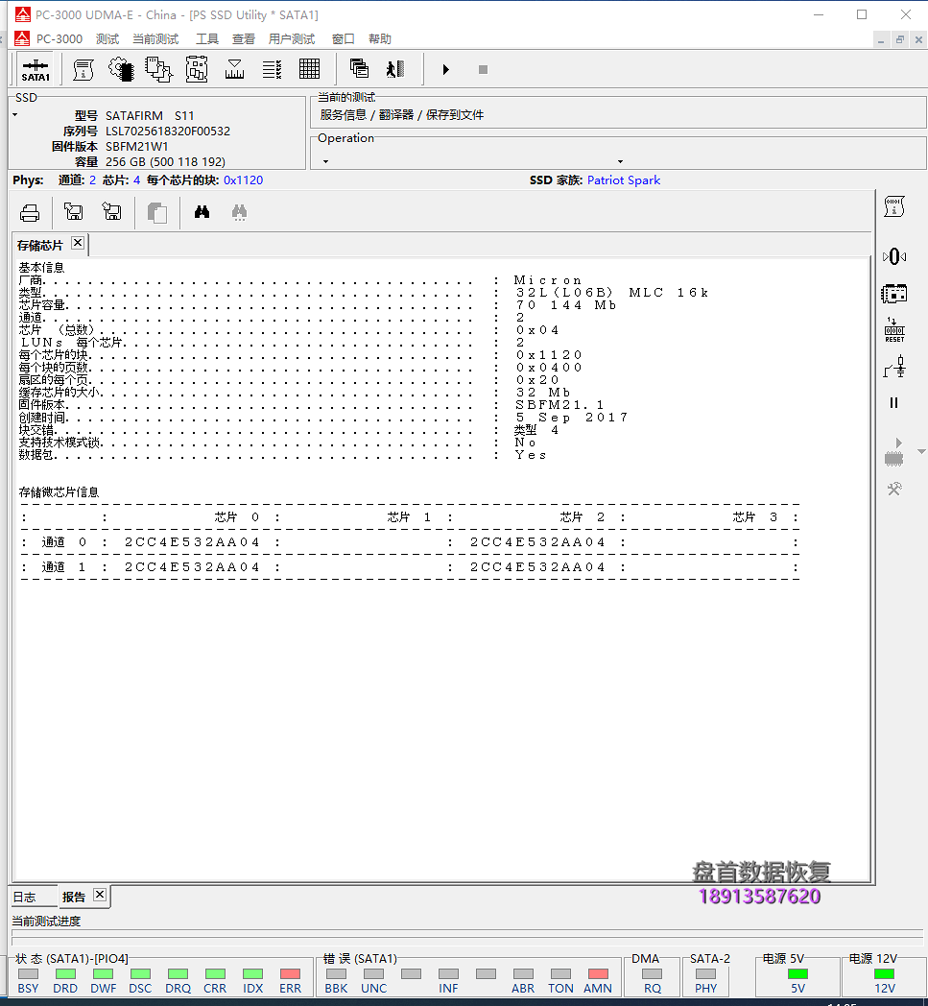The image size is (928, 1006).
Task: Minimize the inner MDI window
Action: (881, 39)
